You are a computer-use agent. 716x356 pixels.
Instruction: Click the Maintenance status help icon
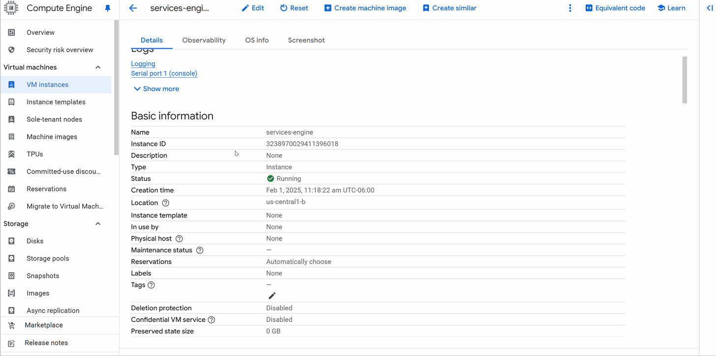(x=200, y=250)
